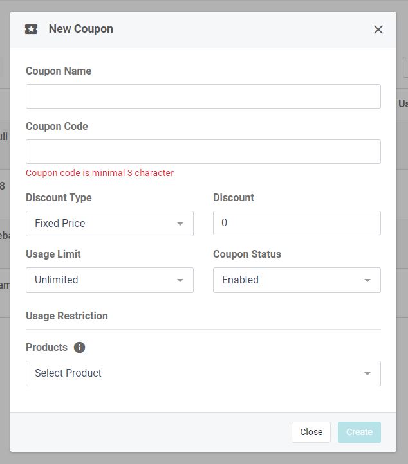Close the New Coupon dialog with X
Image resolution: width=408 pixels, height=464 pixels.
point(378,30)
